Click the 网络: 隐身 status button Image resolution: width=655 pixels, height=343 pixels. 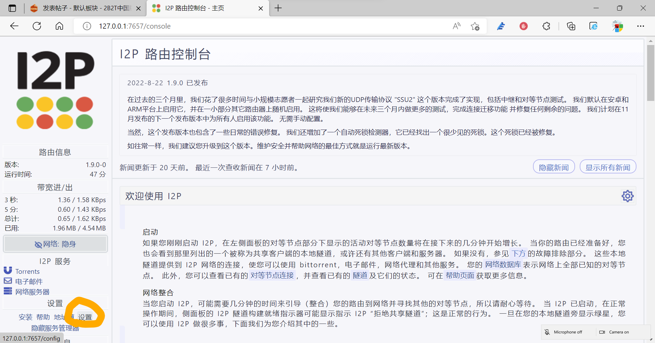pyautogui.click(x=55, y=244)
